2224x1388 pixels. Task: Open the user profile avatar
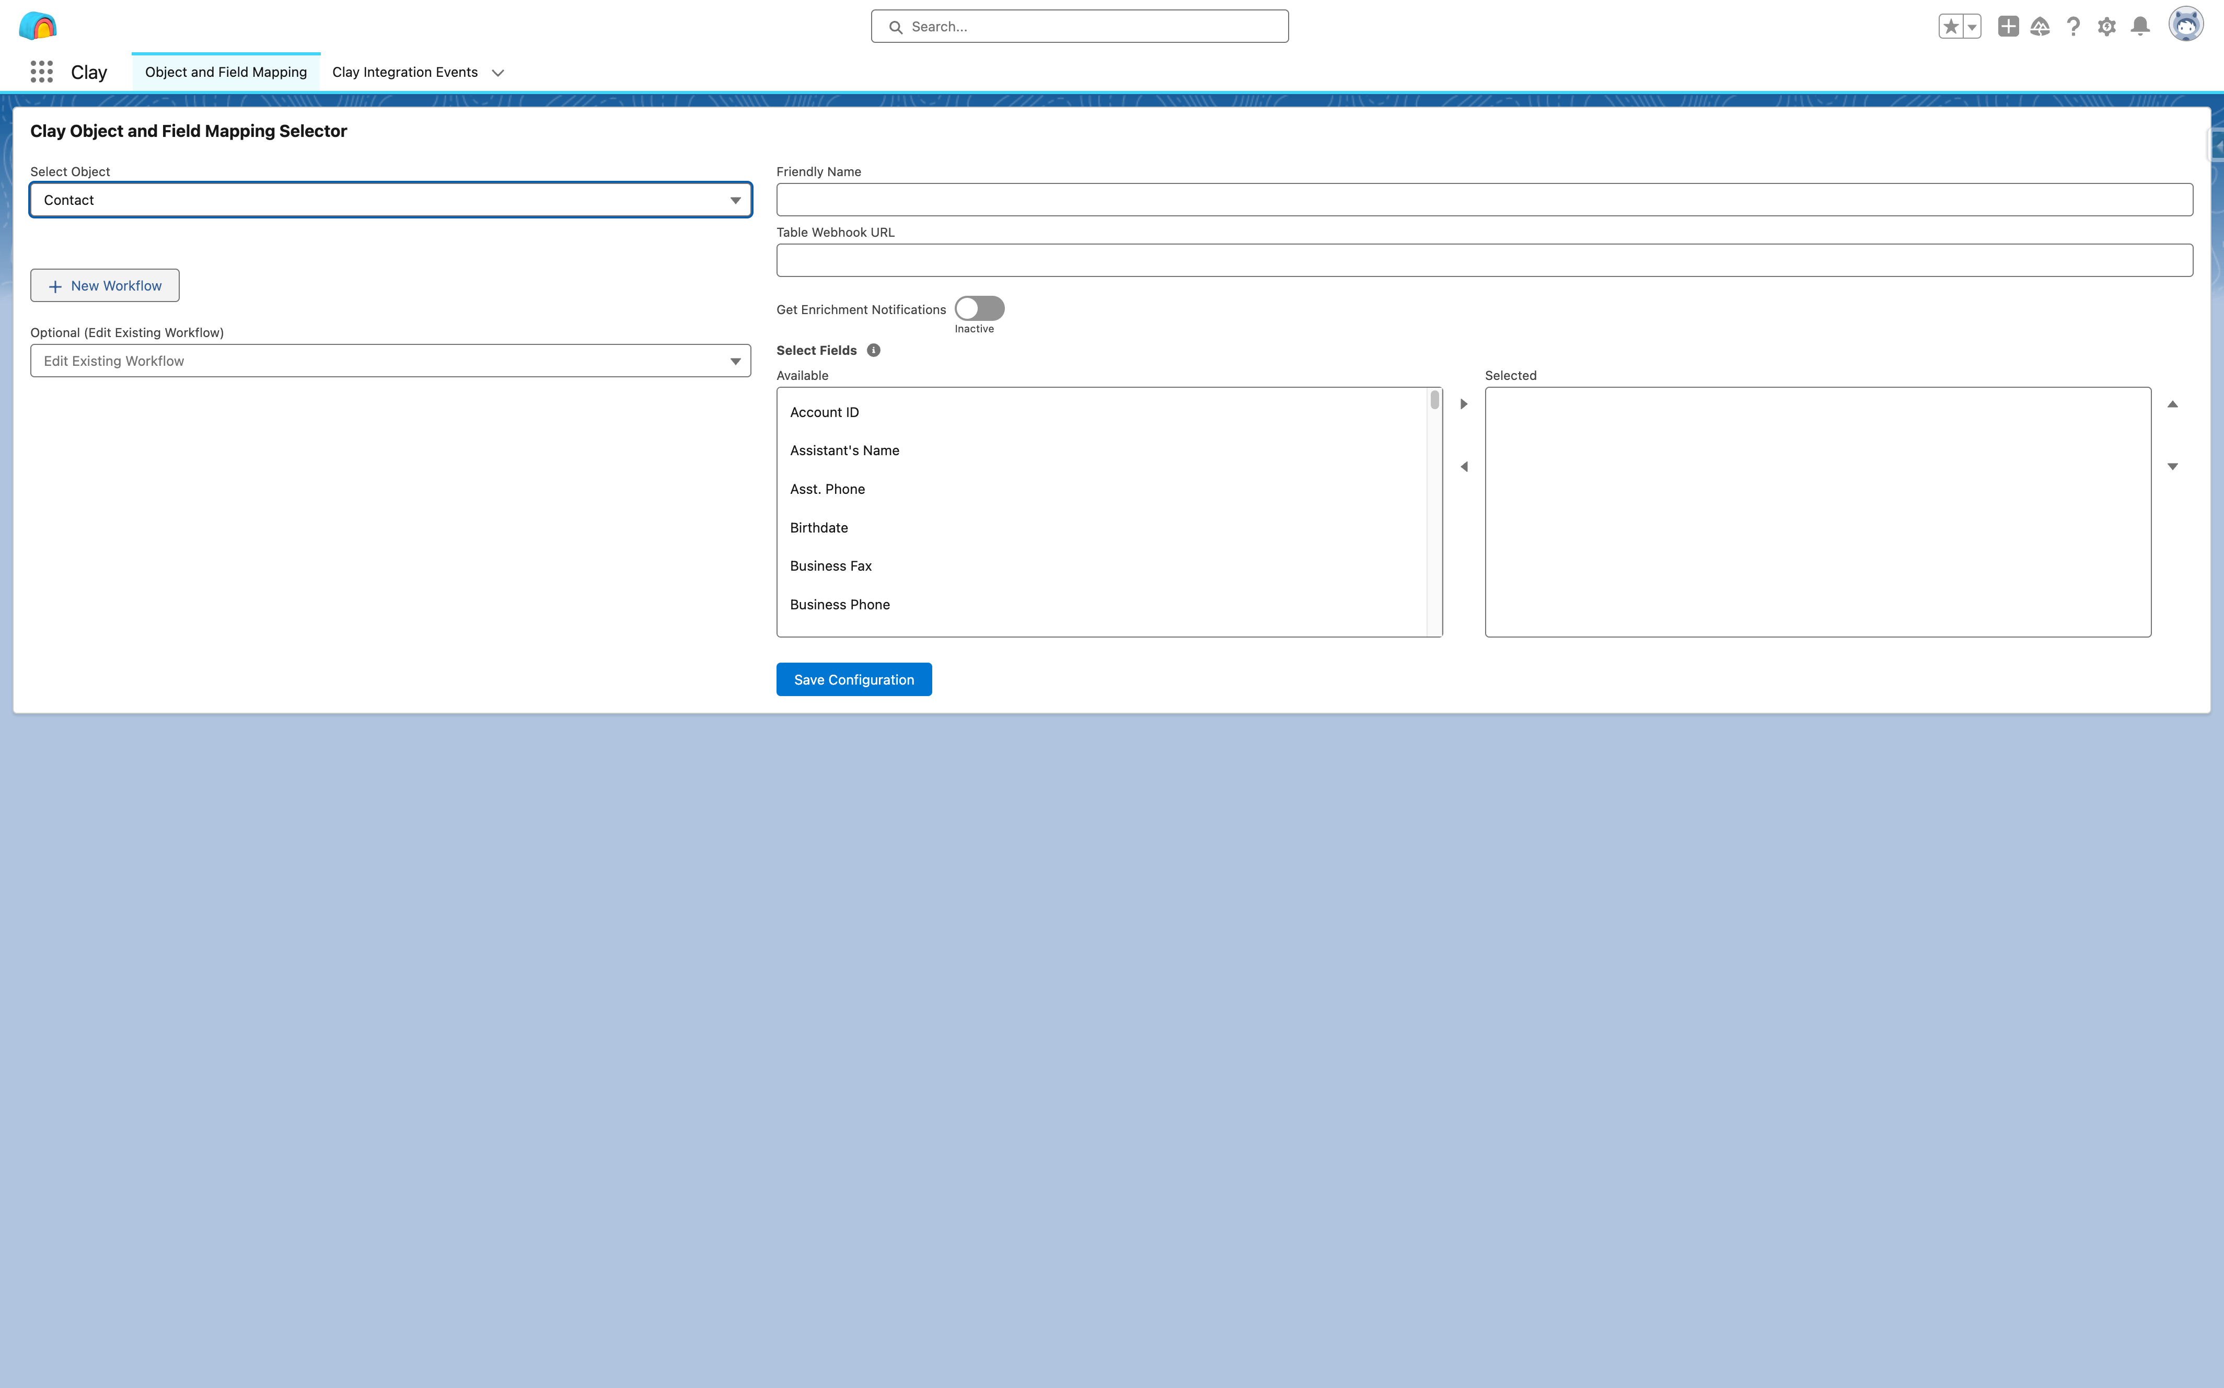[x=2186, y=25]
